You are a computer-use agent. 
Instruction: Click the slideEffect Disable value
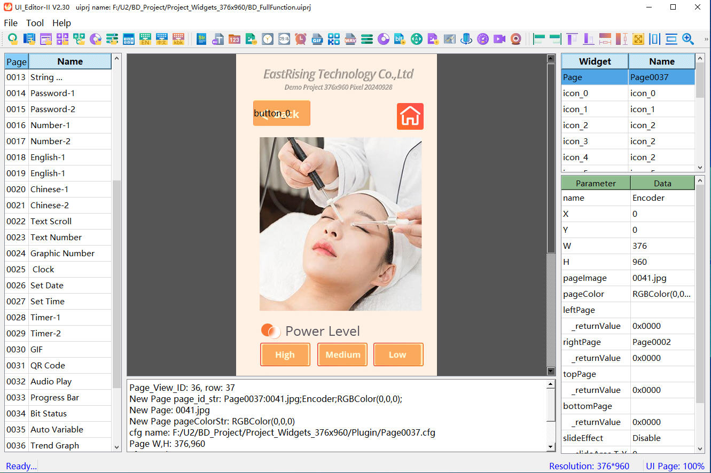663,438
